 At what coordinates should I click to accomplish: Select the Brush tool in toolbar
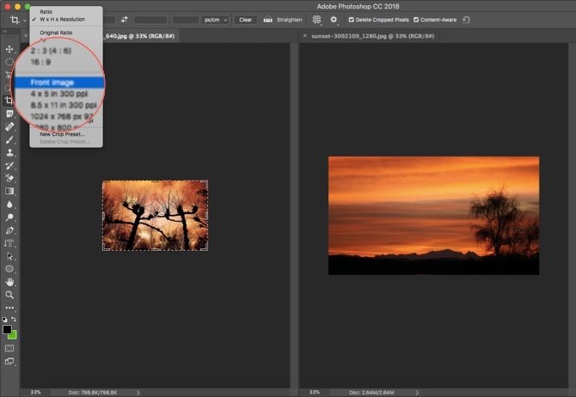click(9, 139)
